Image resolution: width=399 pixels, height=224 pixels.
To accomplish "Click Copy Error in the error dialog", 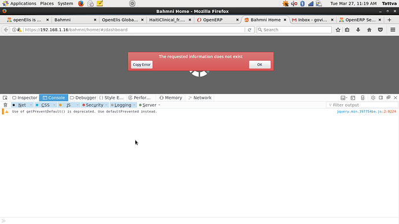I will [x=142, y=65].
